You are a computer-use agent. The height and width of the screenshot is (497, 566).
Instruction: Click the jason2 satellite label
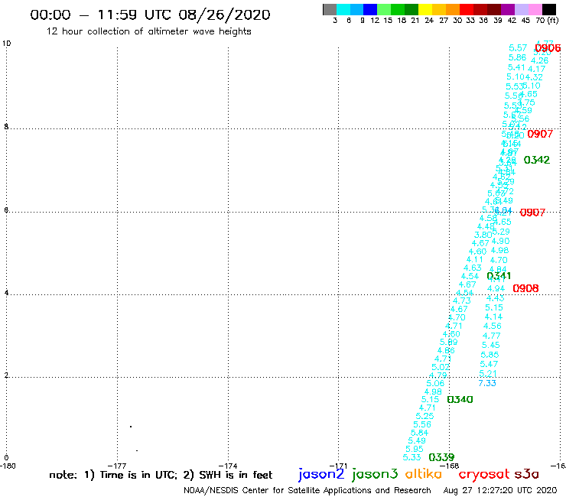(321, 474)
